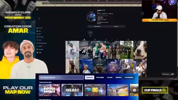Click the Search Discover input field
Screen dimensions: 178x100
61,77
